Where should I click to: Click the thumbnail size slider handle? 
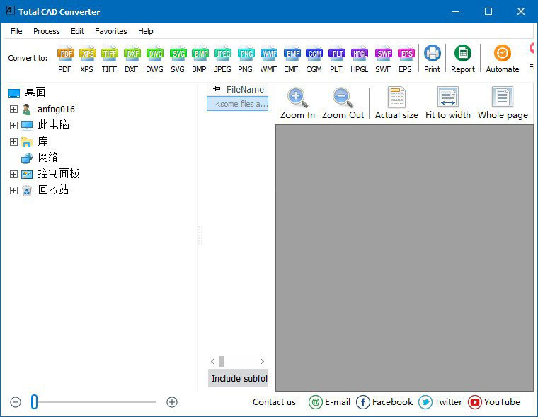coord(34,401)
